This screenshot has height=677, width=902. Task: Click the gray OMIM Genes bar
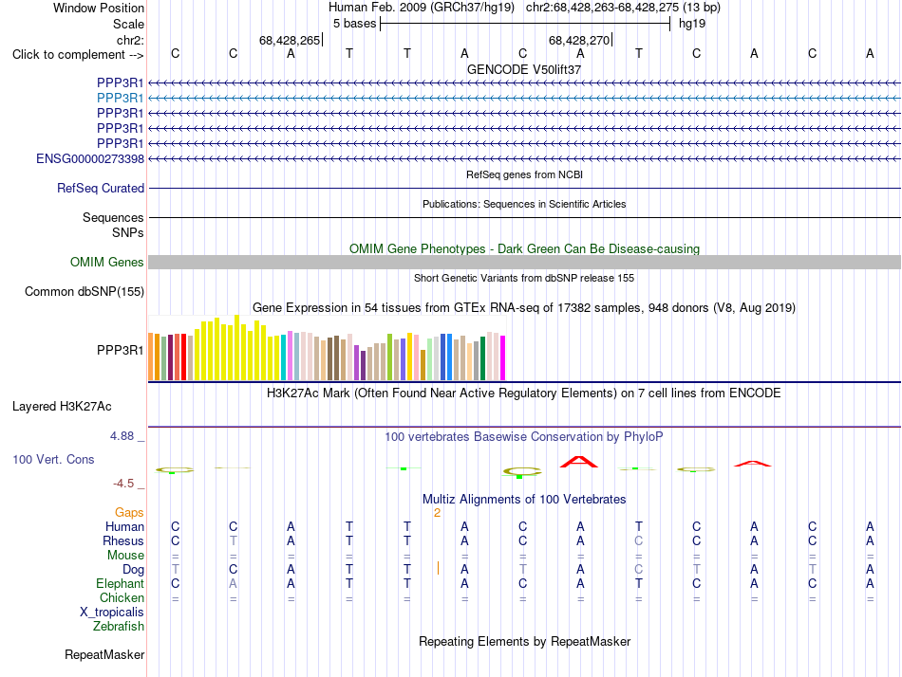click(x=524, y=262)
